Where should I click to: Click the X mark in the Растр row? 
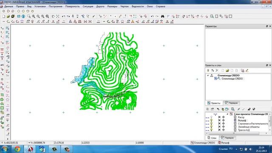(x=219, y=117)
